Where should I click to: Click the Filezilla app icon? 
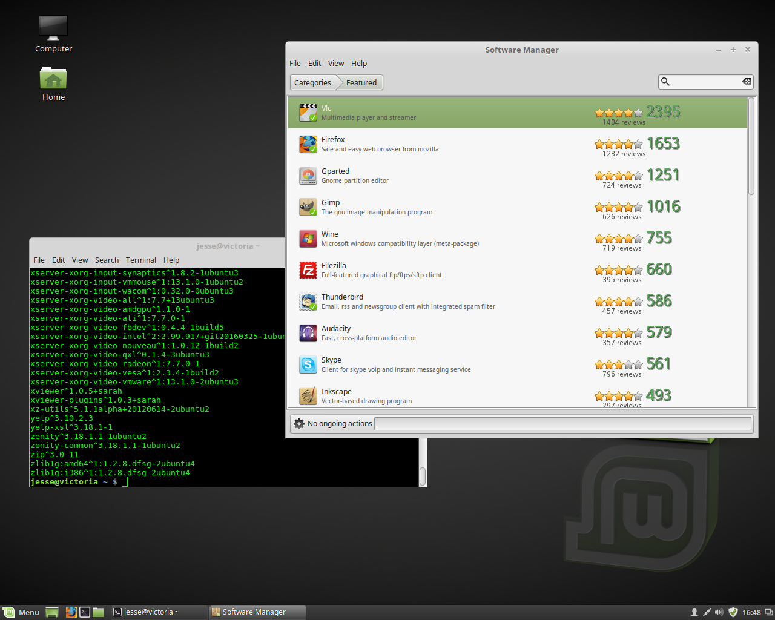308,270
